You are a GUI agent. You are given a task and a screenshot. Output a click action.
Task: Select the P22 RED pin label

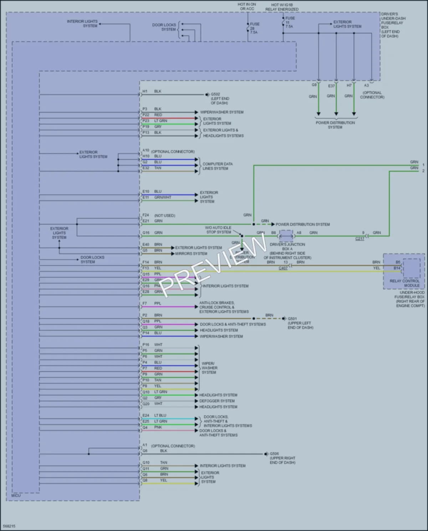click(152, 115)
